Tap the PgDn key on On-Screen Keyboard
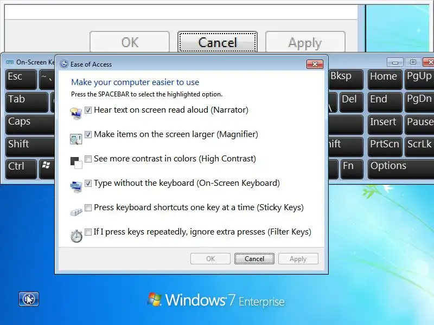 pos(419,102)
